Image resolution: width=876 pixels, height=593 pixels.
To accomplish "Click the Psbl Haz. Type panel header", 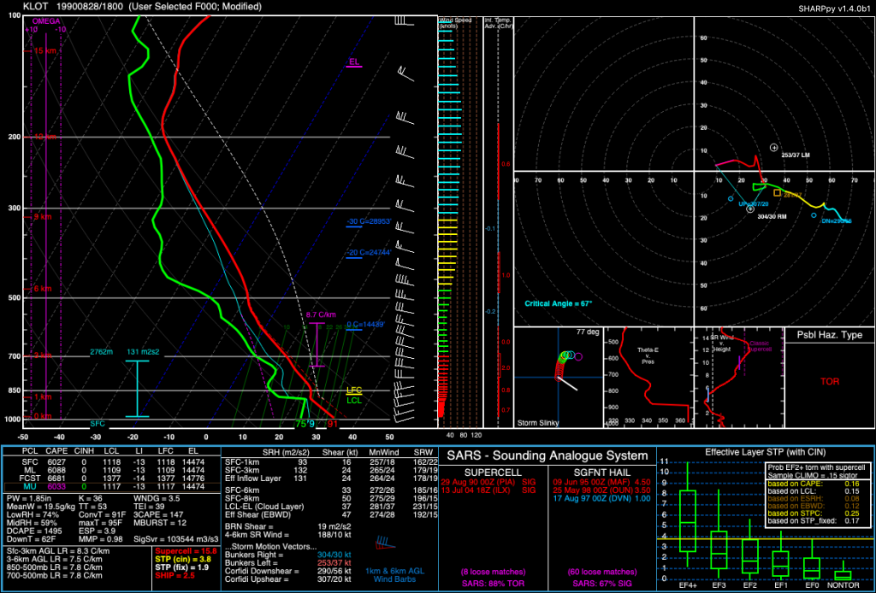I will coord(828,336).
